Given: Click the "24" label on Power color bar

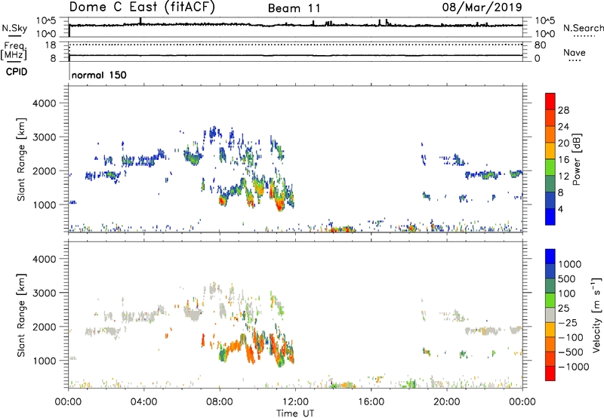Looking at the screenshot, I should pyautogui.click(x=563, y=127).
